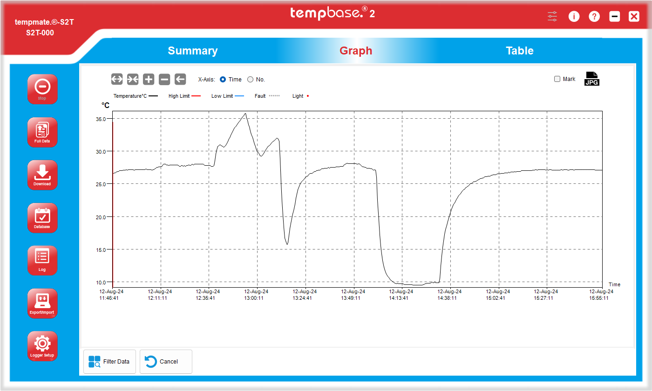Viewport: 652px width, 391px height.
Task: Open the Full Data sidebar icon
Action: [x=42, y=131]
